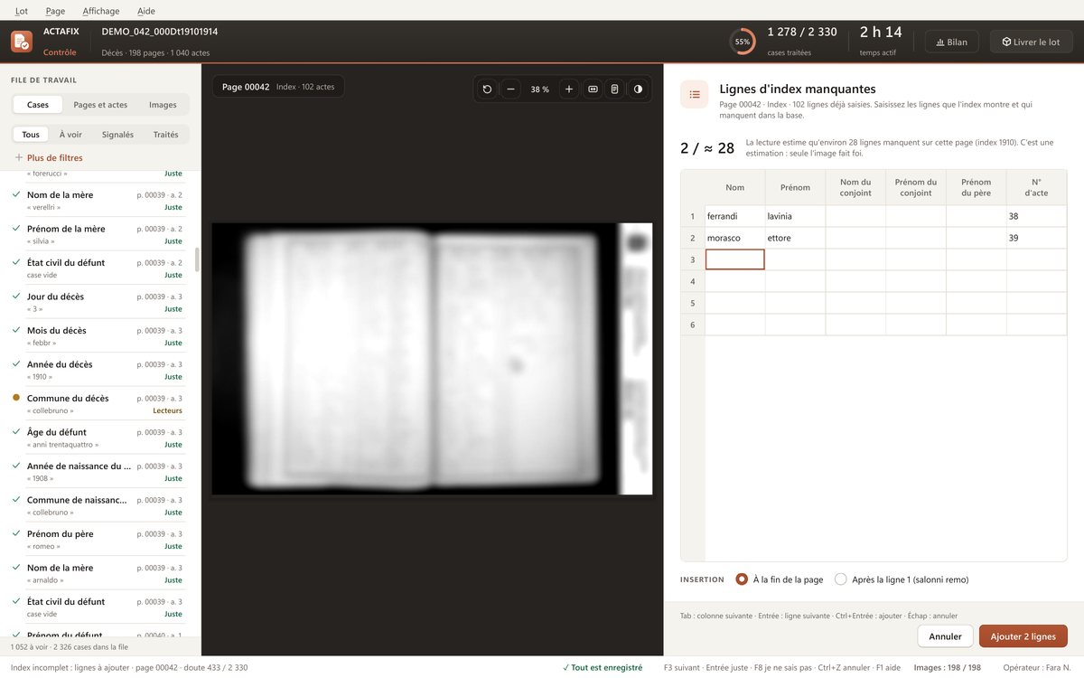The width and height of the screenshot is (1084, 678).
Task: Click Prénom du père column header
Action: [x=977, y=187]
